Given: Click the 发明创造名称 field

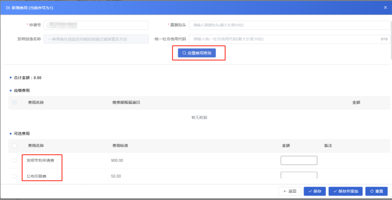Looking at the screenshot, I should 96,39.
